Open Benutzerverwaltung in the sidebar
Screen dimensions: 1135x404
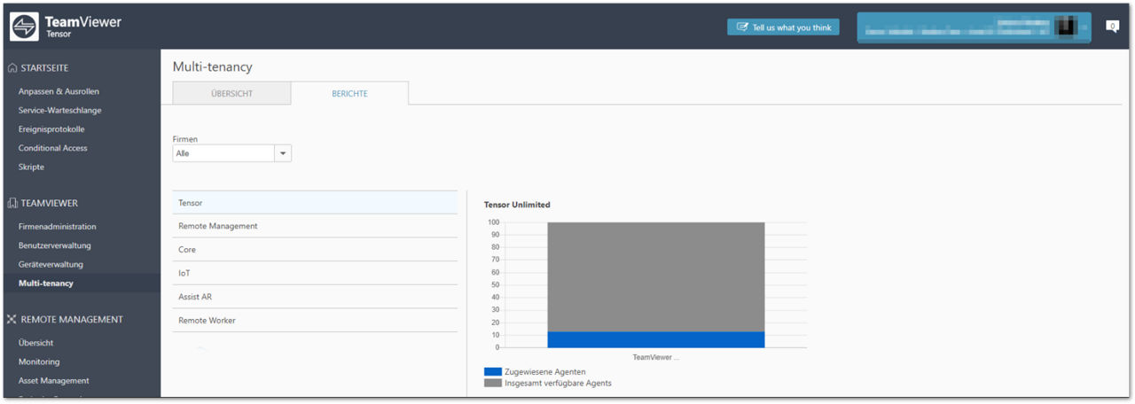[55, 245]
